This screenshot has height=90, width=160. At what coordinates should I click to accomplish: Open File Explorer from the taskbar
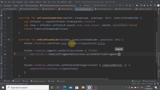point(83,87)
